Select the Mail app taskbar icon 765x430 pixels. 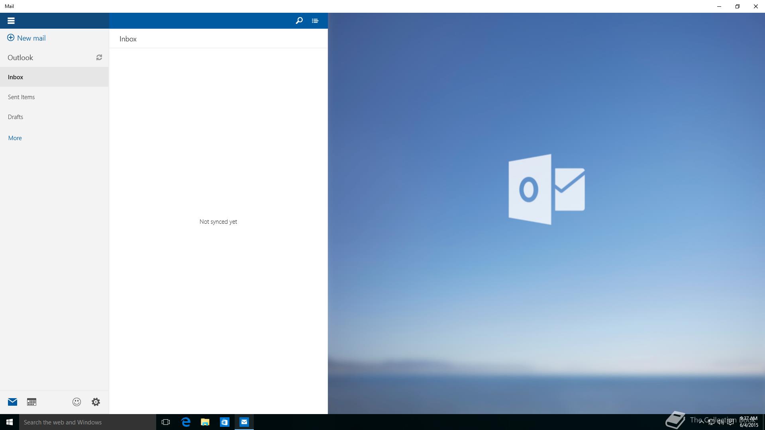point(244,422)
